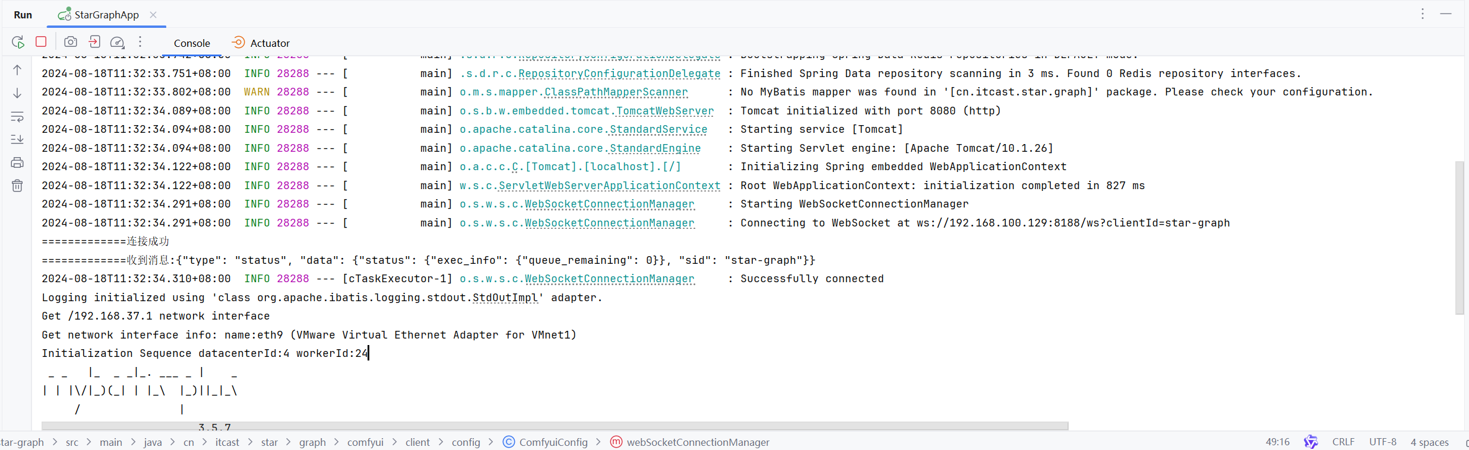Toggle soft-wrap in console
1469x450 pixels.
coord(17,117)
